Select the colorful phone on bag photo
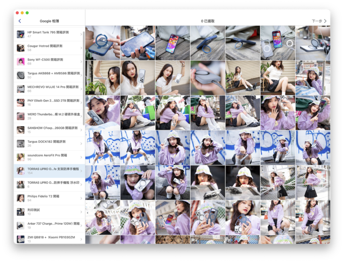This screenshot has height=262, width=344. coord(172,42)
